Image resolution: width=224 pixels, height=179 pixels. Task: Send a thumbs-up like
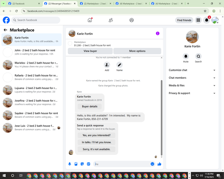[159, 164]
